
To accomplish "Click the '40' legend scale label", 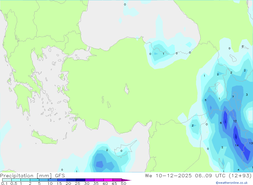I will click(x=105, y=183).
